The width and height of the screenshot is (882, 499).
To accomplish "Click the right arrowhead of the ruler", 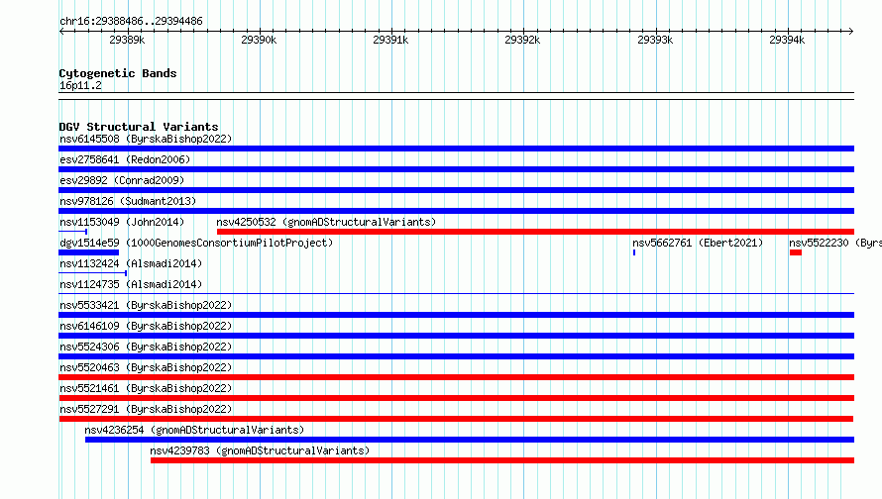I will tap(851, 31).
